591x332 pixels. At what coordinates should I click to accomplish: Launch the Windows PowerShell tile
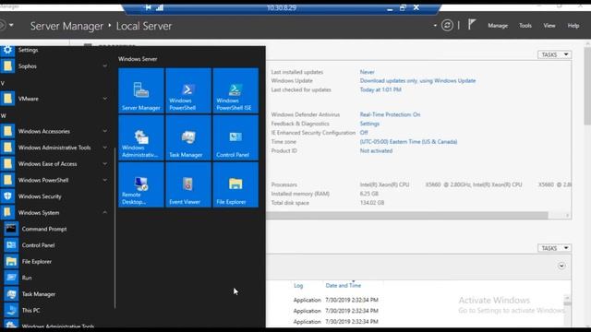pyautogui.click(x=188, y=90)
